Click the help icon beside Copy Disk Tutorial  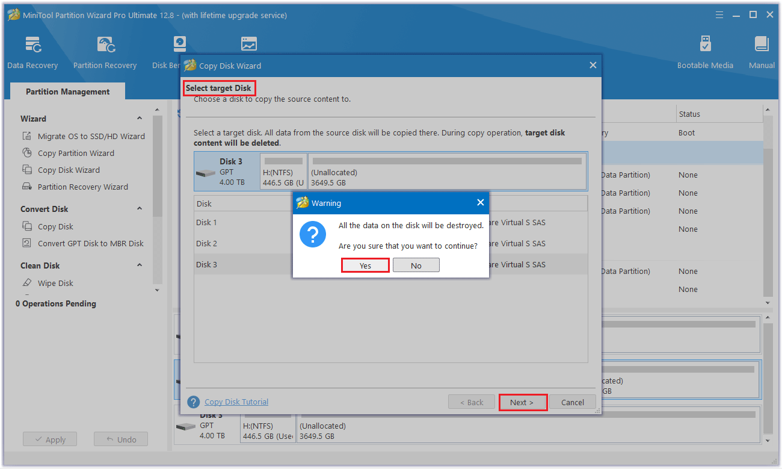(193, 402)
